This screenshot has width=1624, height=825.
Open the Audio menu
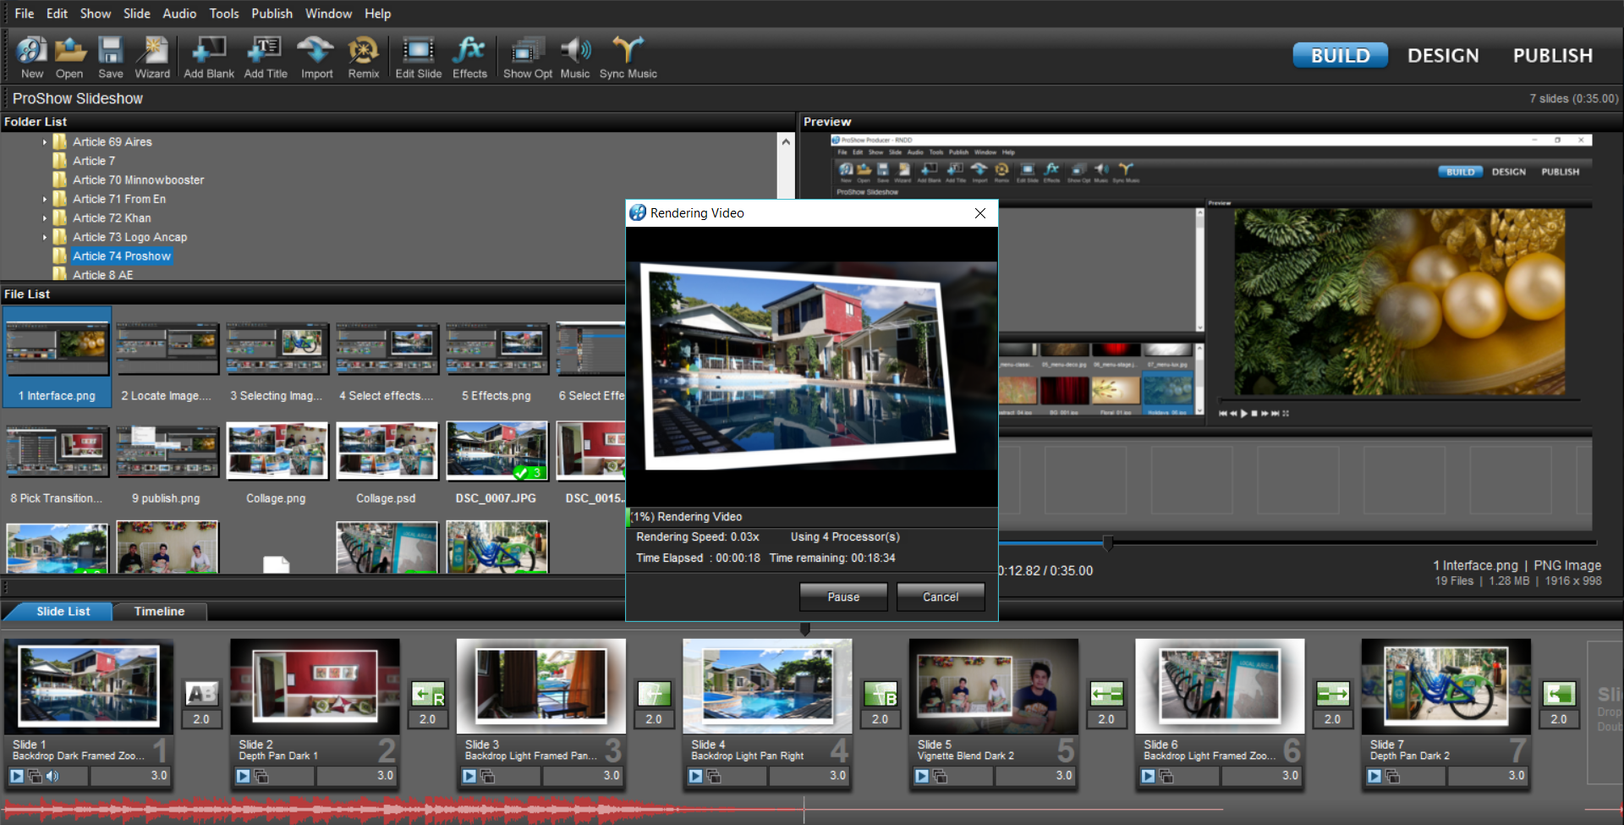pyautogui.click(x=179, y=14)
